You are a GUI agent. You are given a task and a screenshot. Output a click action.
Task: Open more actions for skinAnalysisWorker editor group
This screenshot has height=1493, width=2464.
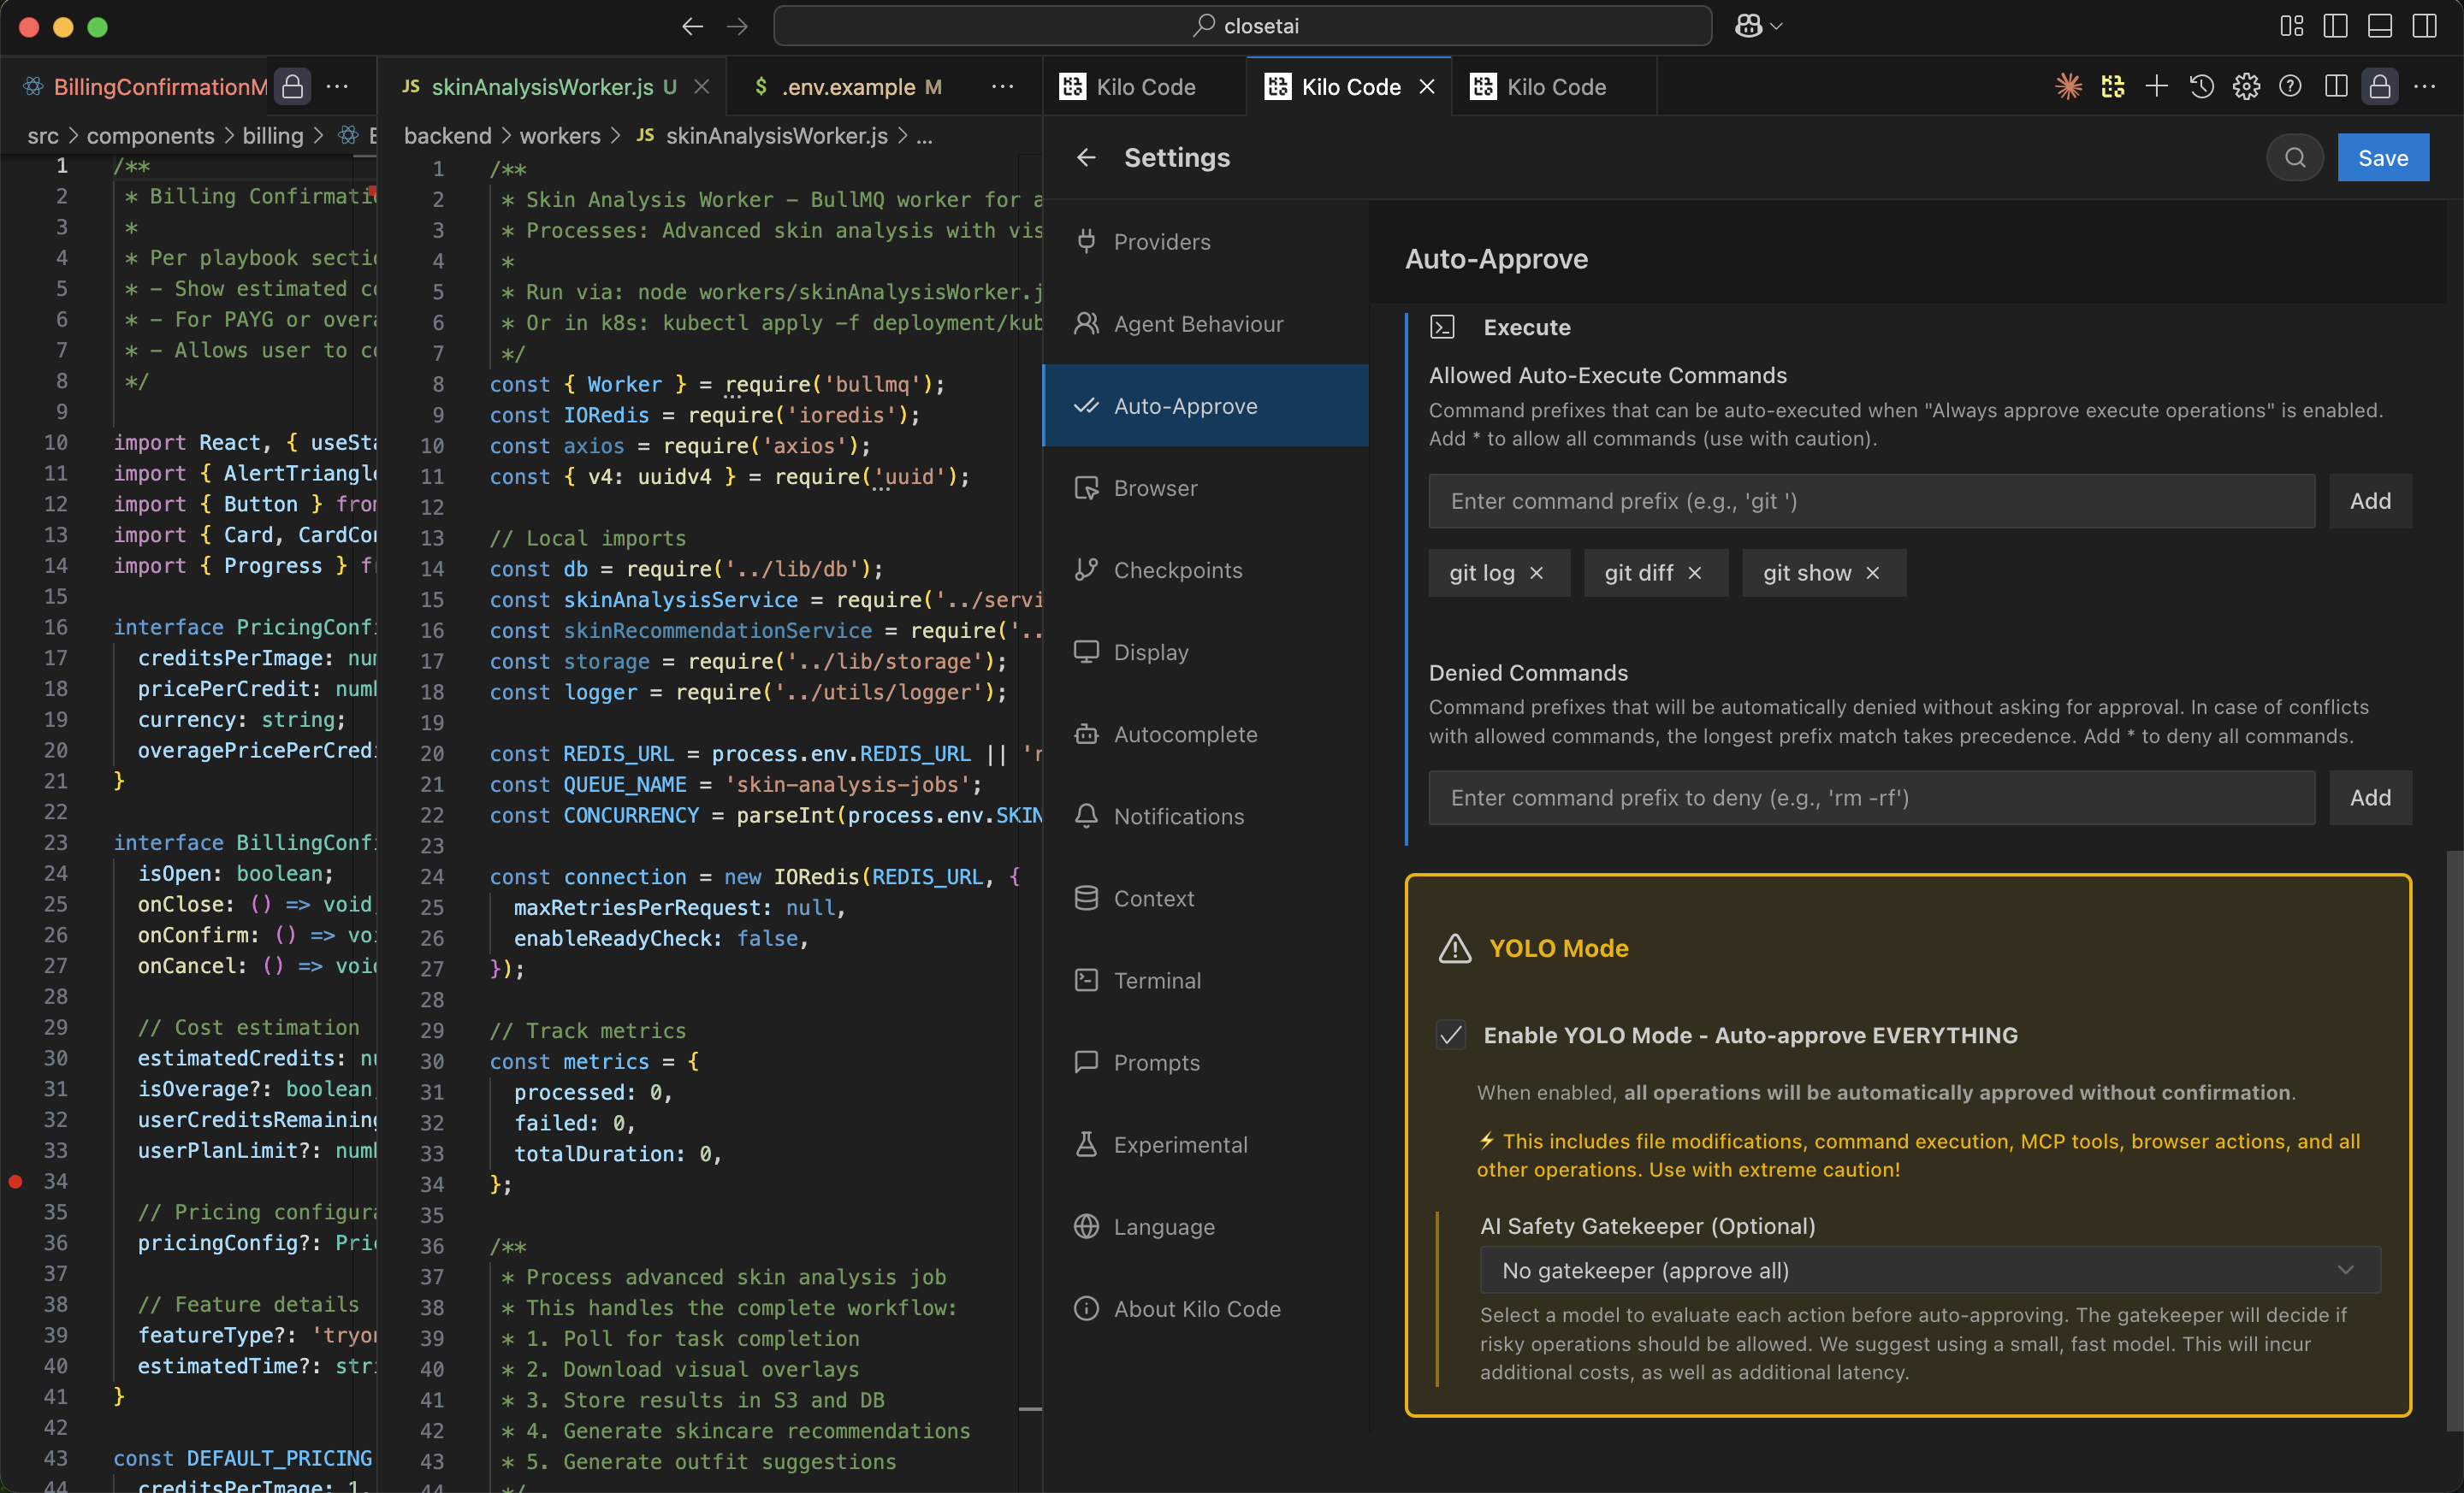[x=1002, y=87]
